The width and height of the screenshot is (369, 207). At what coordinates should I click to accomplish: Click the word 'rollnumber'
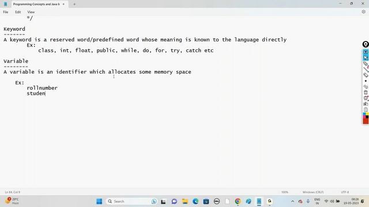point(42,88)
